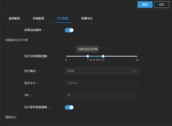Go to the 影像优化 tab
The width and height of the screenshot is (172, 126).
click(x=87, y=18)
